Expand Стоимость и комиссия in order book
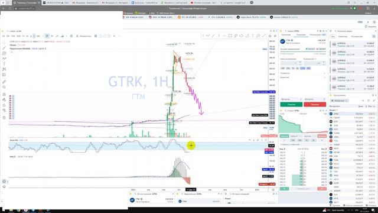 tap(303, 144)
